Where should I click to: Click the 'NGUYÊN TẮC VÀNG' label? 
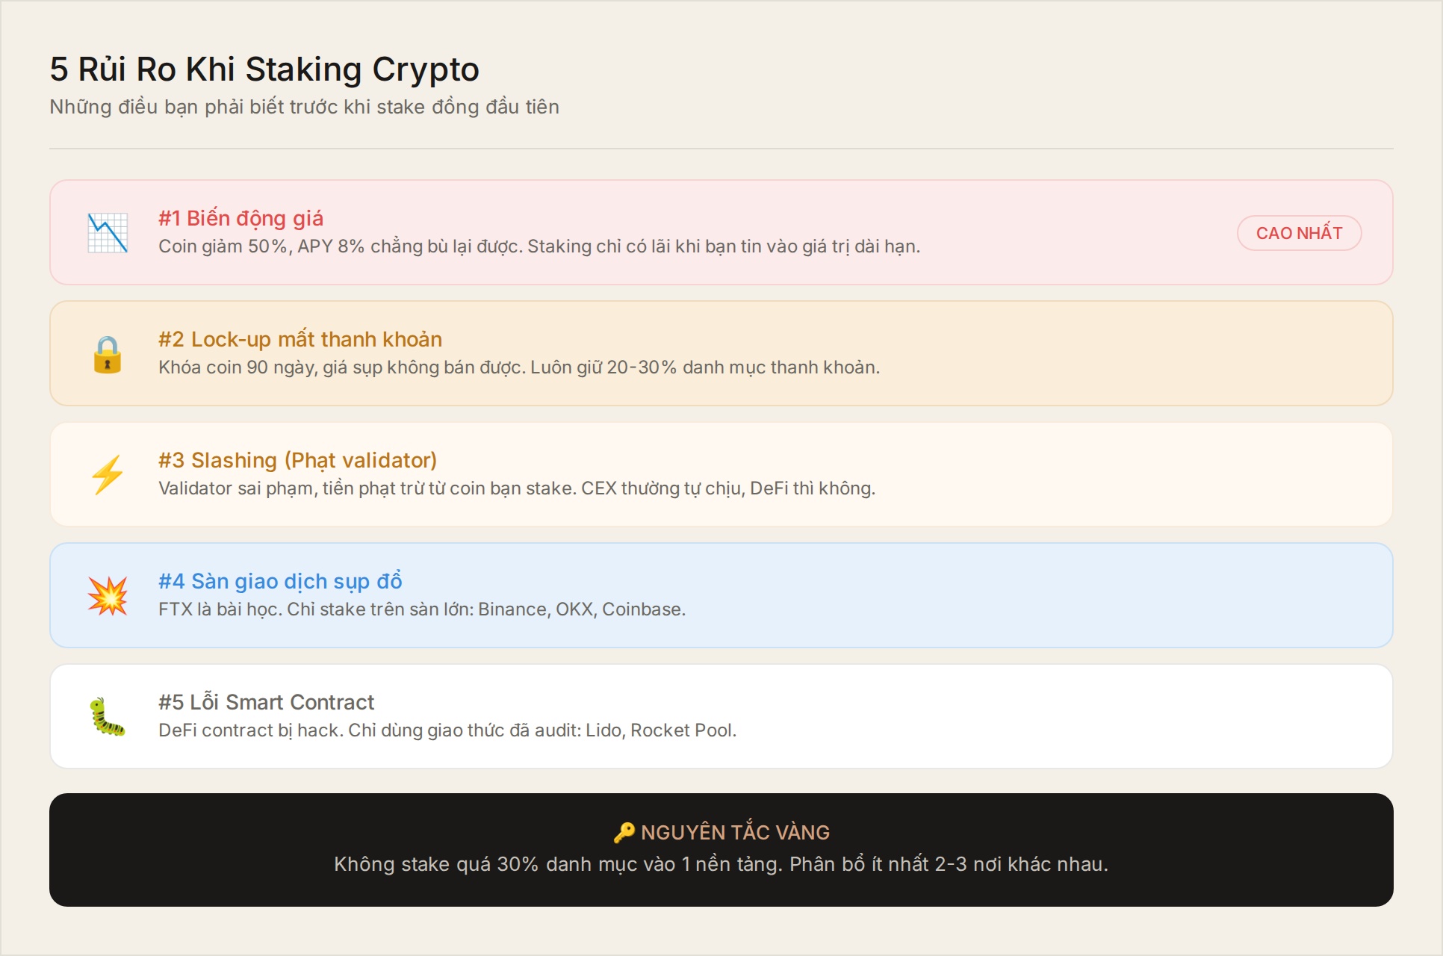[735, 833]
